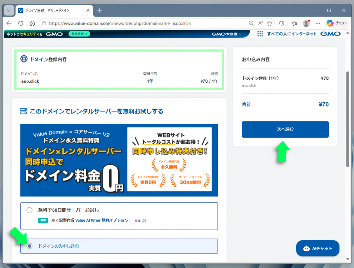This screenshot has height=268, width=354.
Task: Click scroll-down arrow of page scrollbar
Action: point(348,259)
